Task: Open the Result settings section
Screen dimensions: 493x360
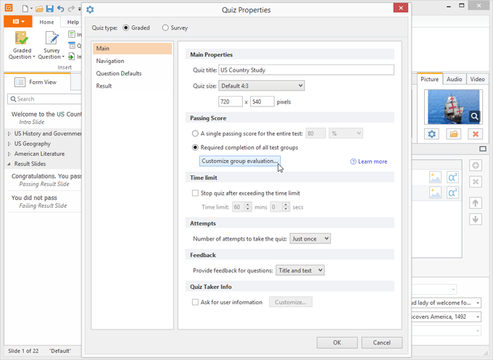Action: click(x=133, y=85)
